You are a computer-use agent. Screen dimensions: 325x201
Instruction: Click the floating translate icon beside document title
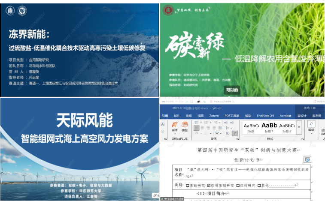[307, 159]
